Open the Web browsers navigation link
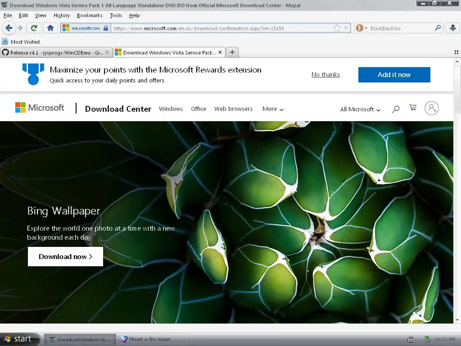Image resolution: width=461 pixels, height=346 pixels. [233, 109]
